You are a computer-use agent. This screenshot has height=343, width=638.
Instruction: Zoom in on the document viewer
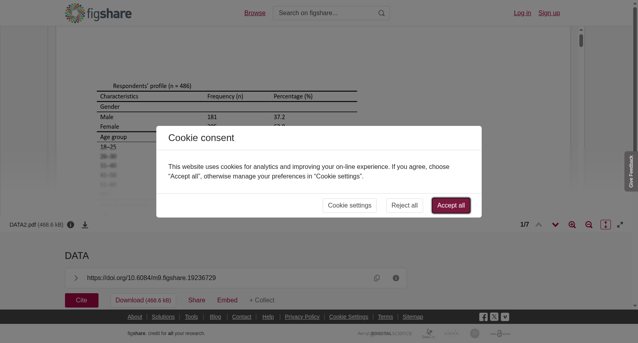[572, 225]
